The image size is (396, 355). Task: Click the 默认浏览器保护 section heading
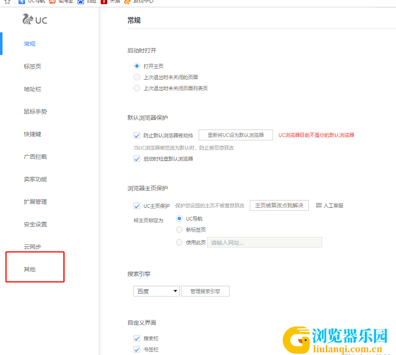pos(147,118)
